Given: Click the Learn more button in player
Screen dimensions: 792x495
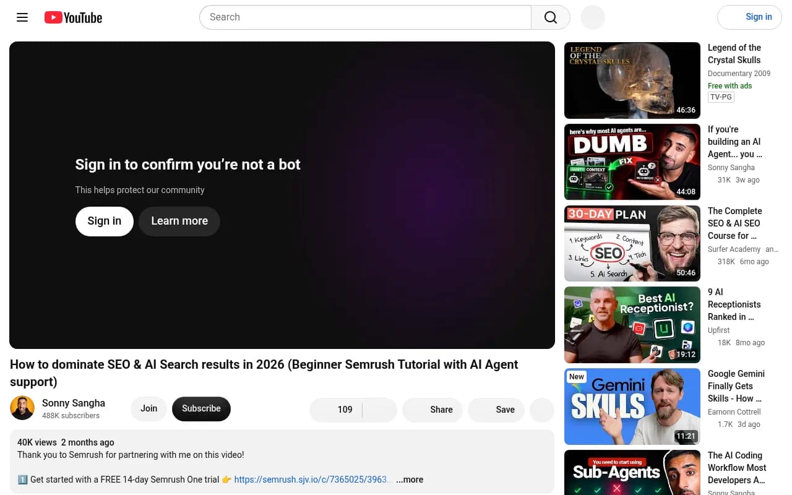Looking at the screenshot, I should (x=179, y=221).
